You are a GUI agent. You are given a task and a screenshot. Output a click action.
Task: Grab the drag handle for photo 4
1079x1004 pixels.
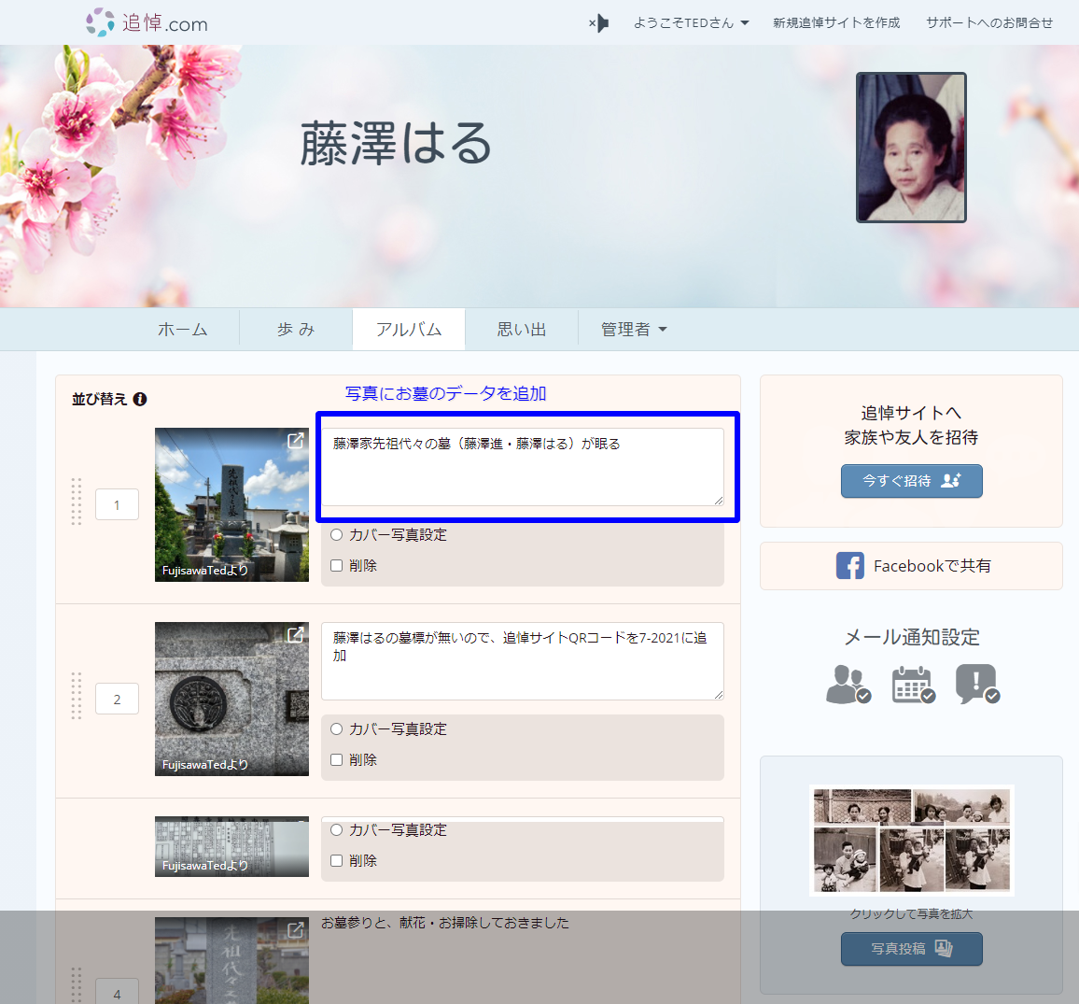[77, 984]
